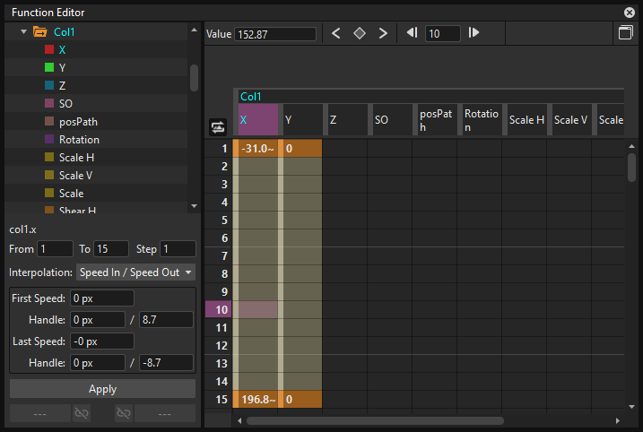Click the left link handles icon
The image size is (643, 432).
coord(82,413)
